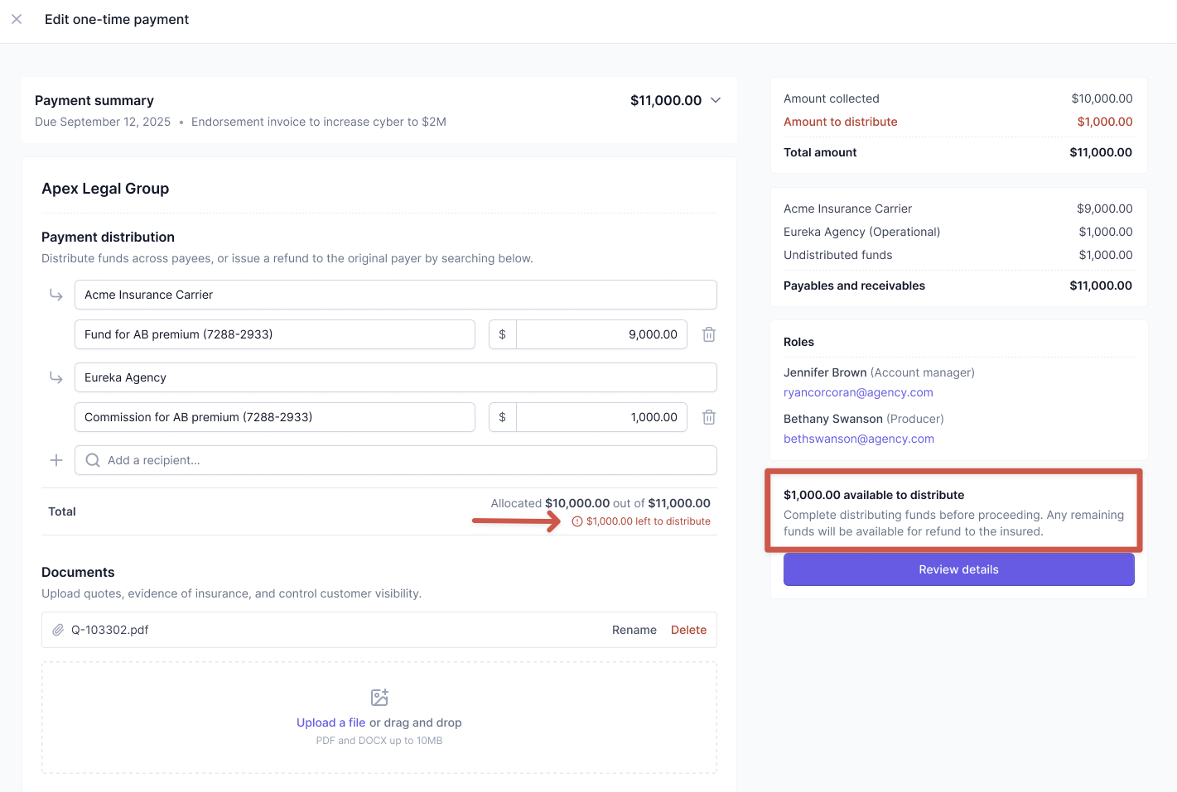The height and width of the screenshot is (792, 1177).
Task: Click the 9,000.00 amount field
Action: point(601,334)
